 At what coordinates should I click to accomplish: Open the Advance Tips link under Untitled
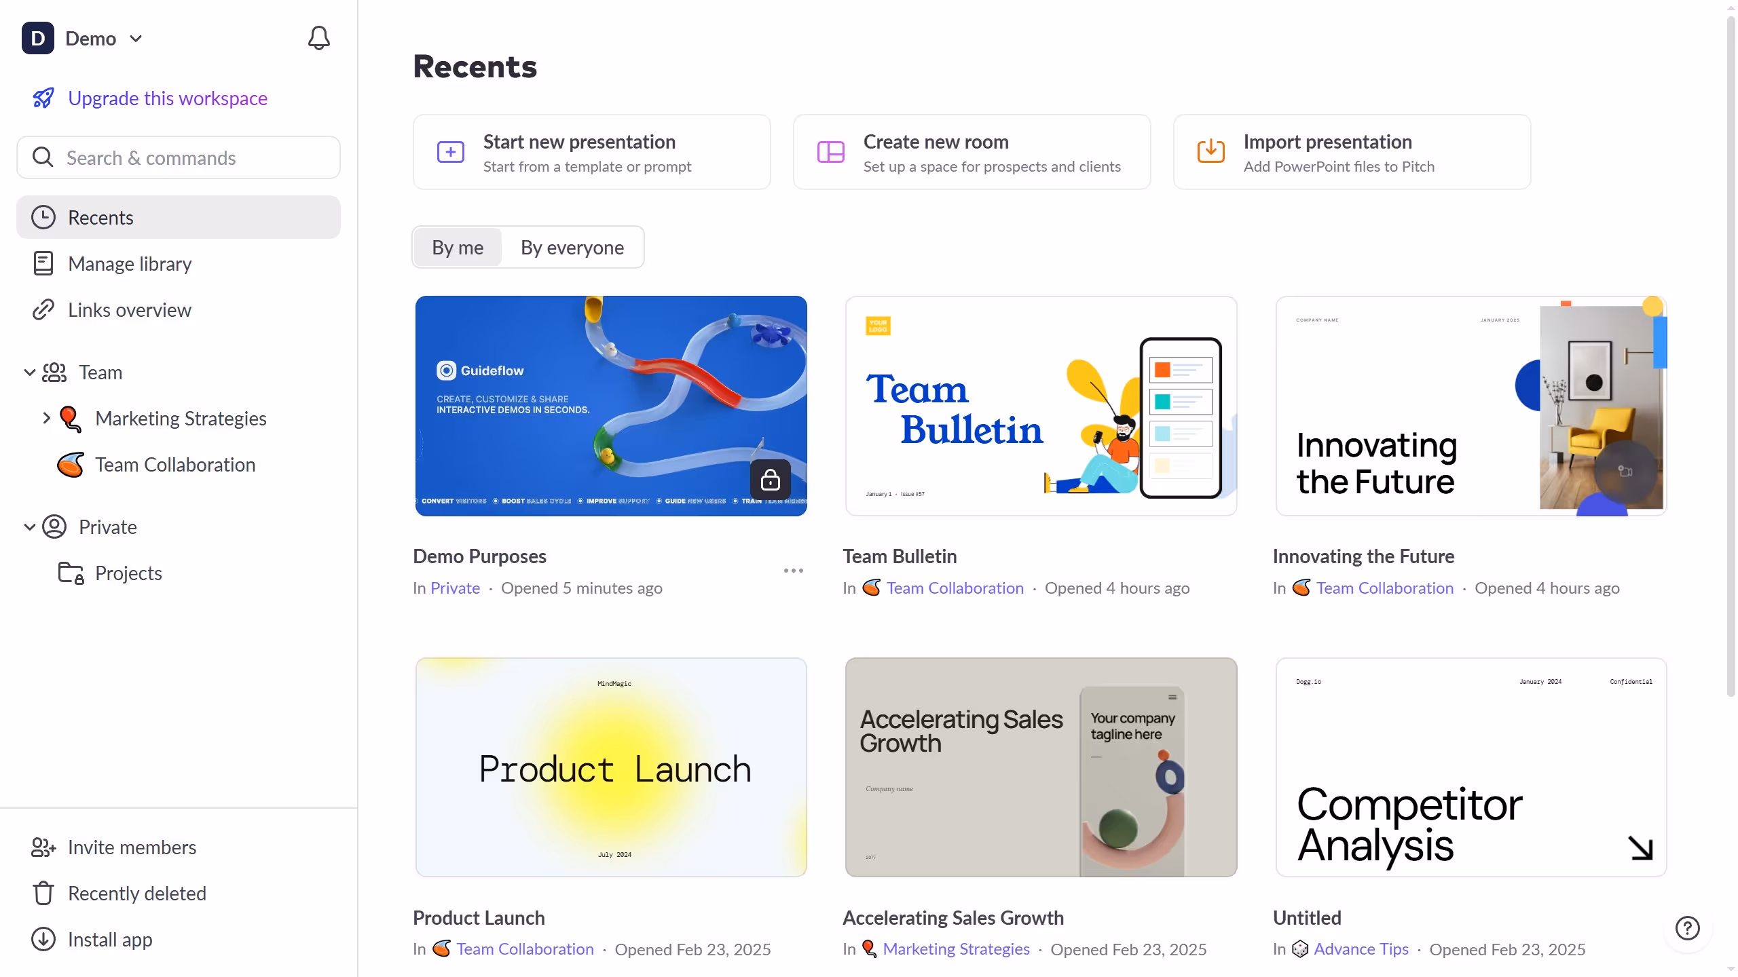(x=1361, y=949)
